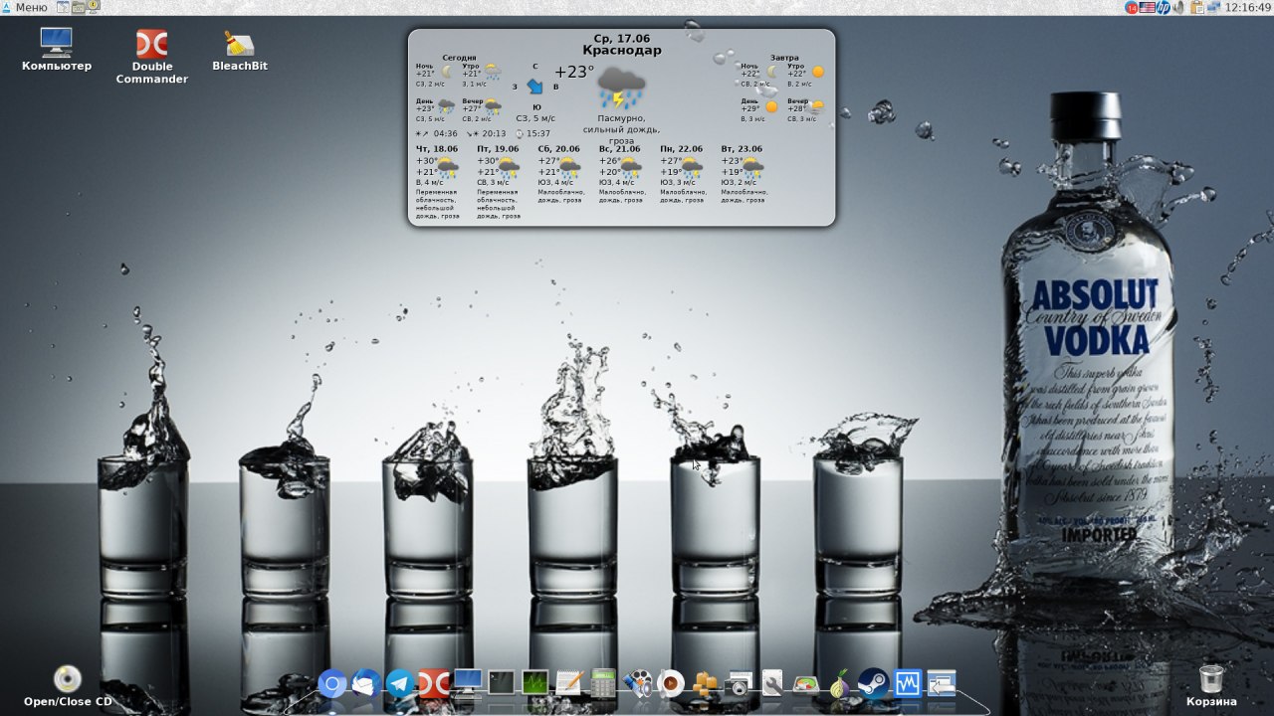Switch keyboard layout via US flag indicator
This screenshot has height=716, width=1274.
[1148, 7]
